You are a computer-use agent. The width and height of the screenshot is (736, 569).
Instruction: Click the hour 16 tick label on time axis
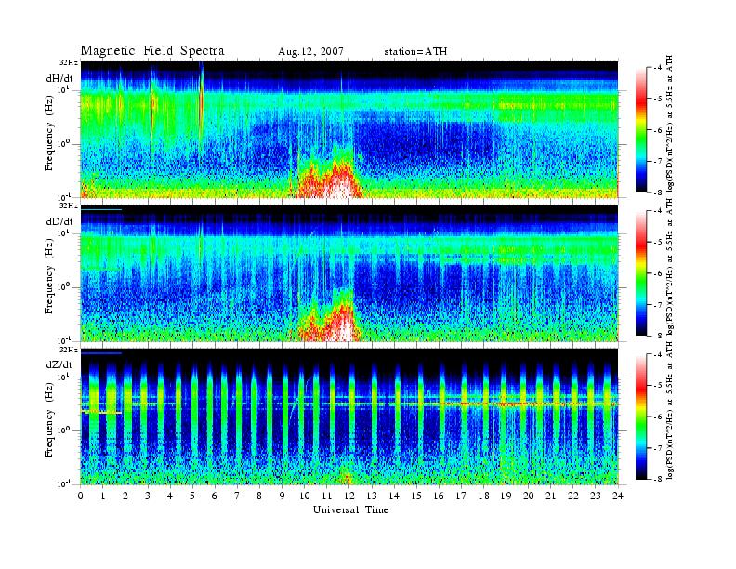(x=439, y=496)
